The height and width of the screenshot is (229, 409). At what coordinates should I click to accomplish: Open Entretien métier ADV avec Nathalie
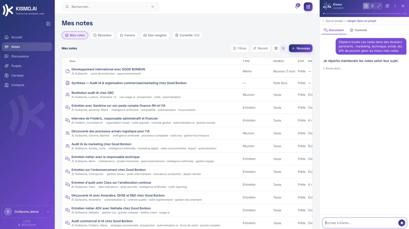(111, 208)
